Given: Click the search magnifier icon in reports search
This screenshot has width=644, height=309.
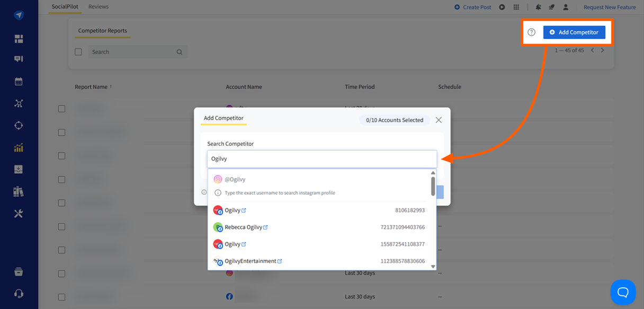Looking at the screenshot, I should pos(180,52).
